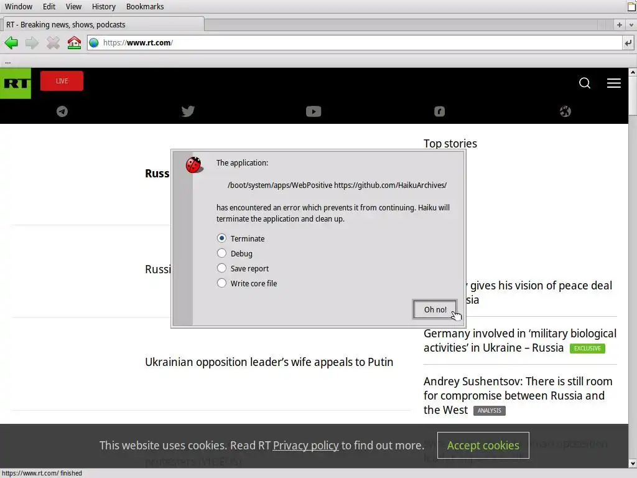The width and height of the screenshot is (637, 478).
Task: Open RT Twitter bird icon
Action: 188,111
